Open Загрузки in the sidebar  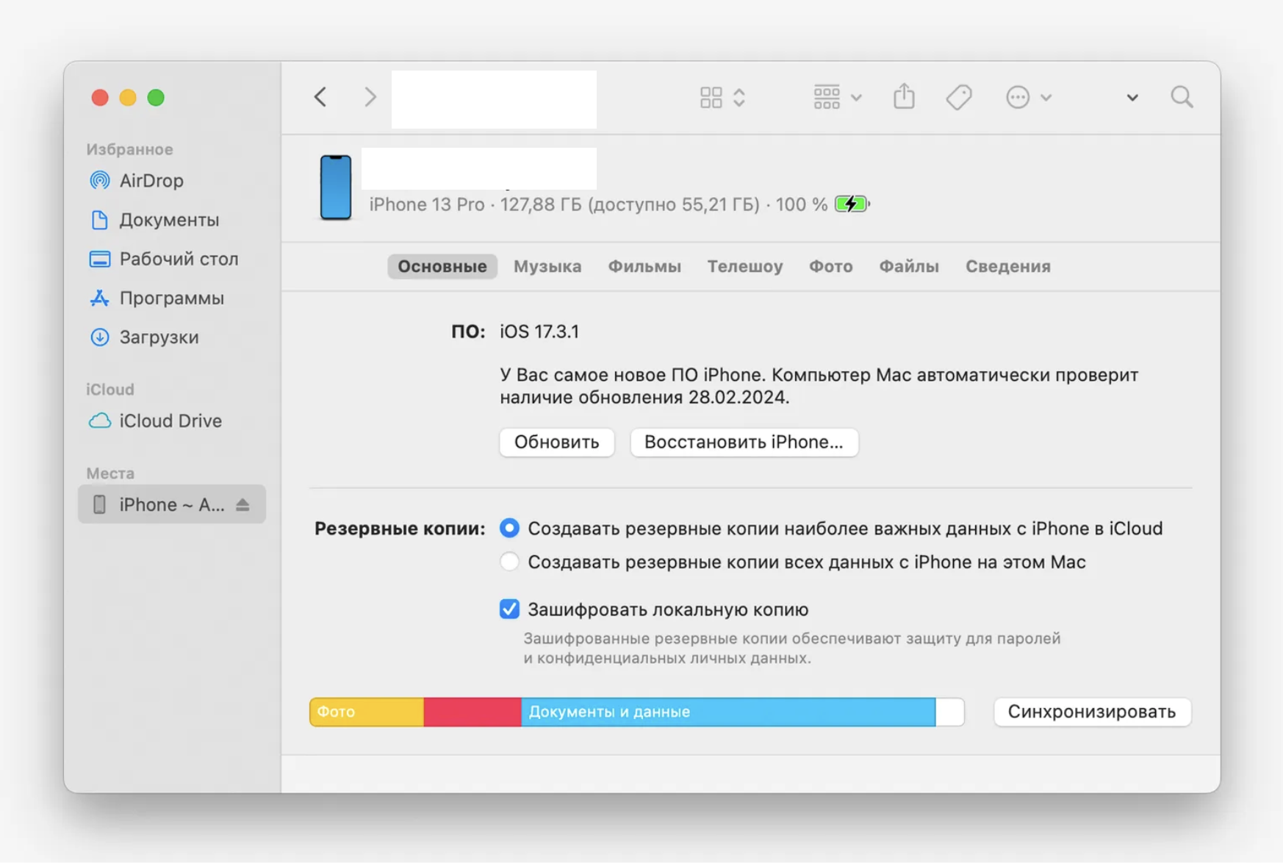coord(171,337)
